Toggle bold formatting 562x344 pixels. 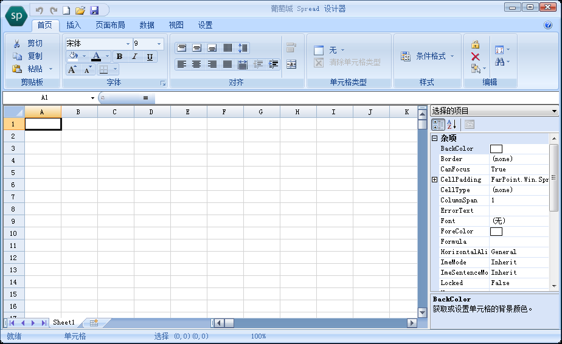point(119,57)
